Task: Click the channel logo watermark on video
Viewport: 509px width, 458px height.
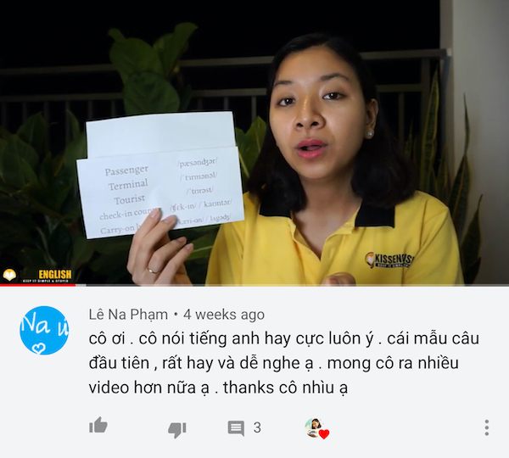Action: point(9,276)
